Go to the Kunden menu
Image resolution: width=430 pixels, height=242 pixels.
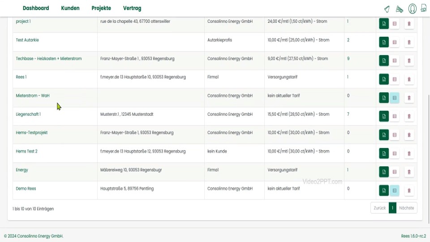point(70,8)
